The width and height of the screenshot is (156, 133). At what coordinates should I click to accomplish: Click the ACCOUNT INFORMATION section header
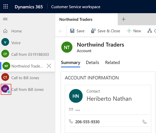click(x=92, y=78)
